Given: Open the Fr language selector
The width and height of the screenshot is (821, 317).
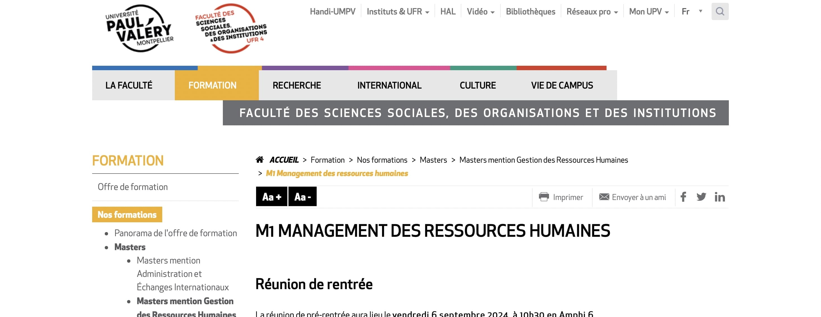Looking at the screenshot, I should (692, 11).
